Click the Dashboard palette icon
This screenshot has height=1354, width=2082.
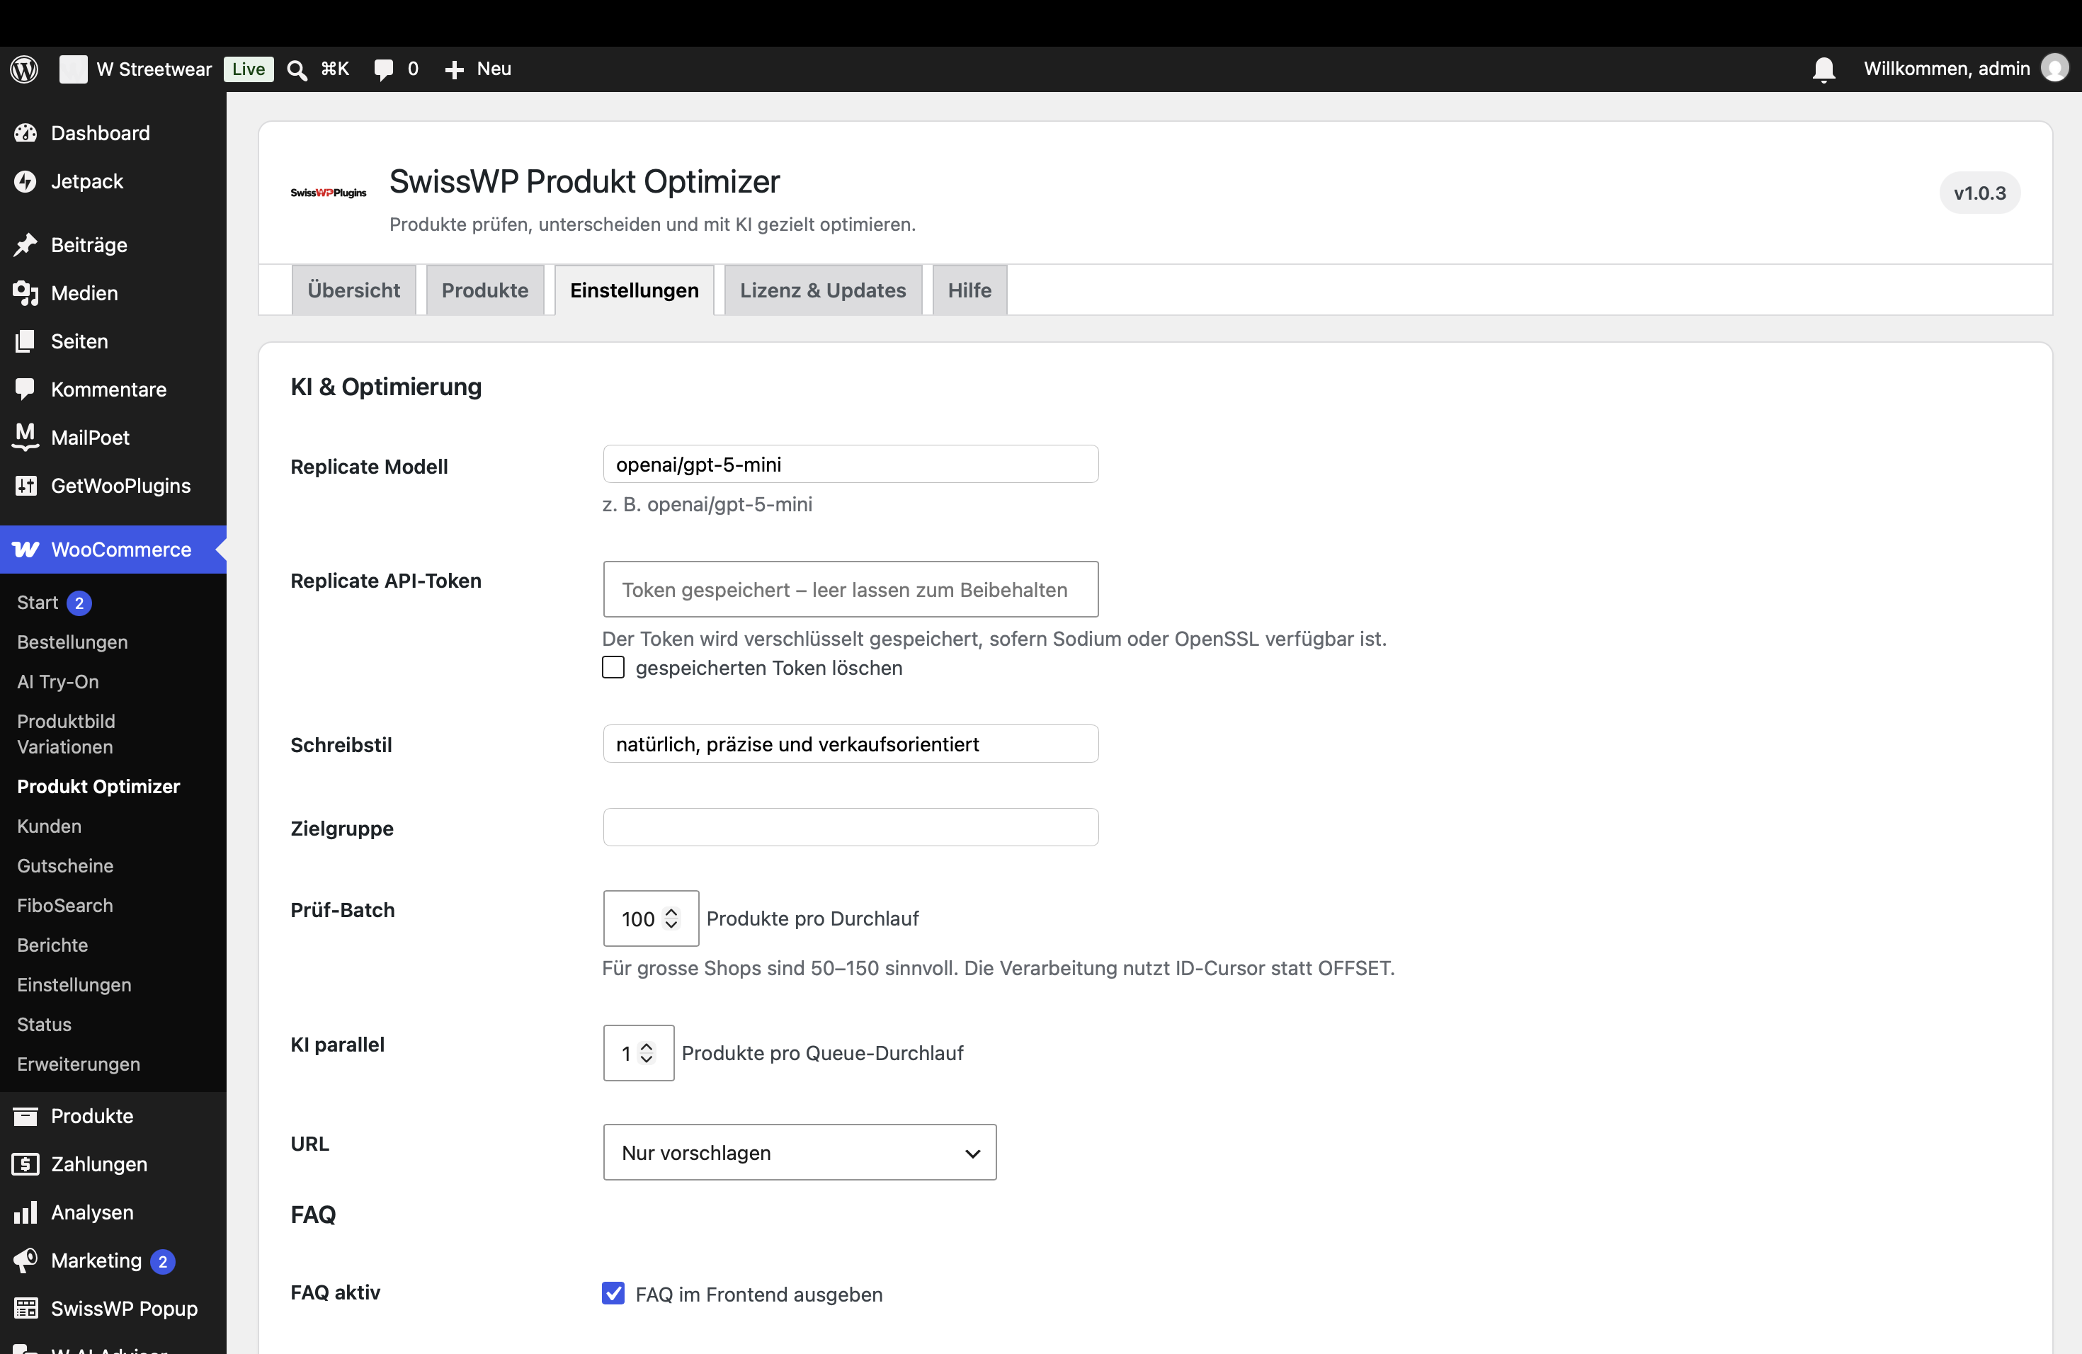25,133
